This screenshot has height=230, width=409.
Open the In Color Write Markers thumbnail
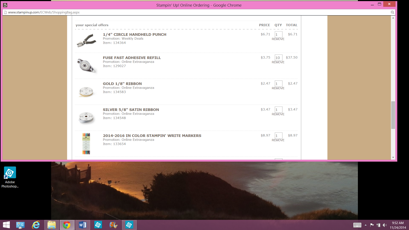[86, 144]
